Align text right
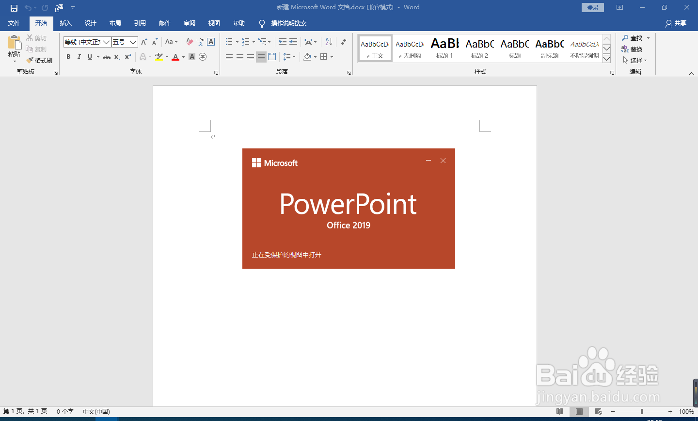Viewport: 698px width, 421px height. (x=251, y=57)
